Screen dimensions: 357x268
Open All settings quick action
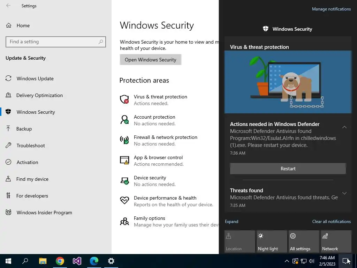304,241
